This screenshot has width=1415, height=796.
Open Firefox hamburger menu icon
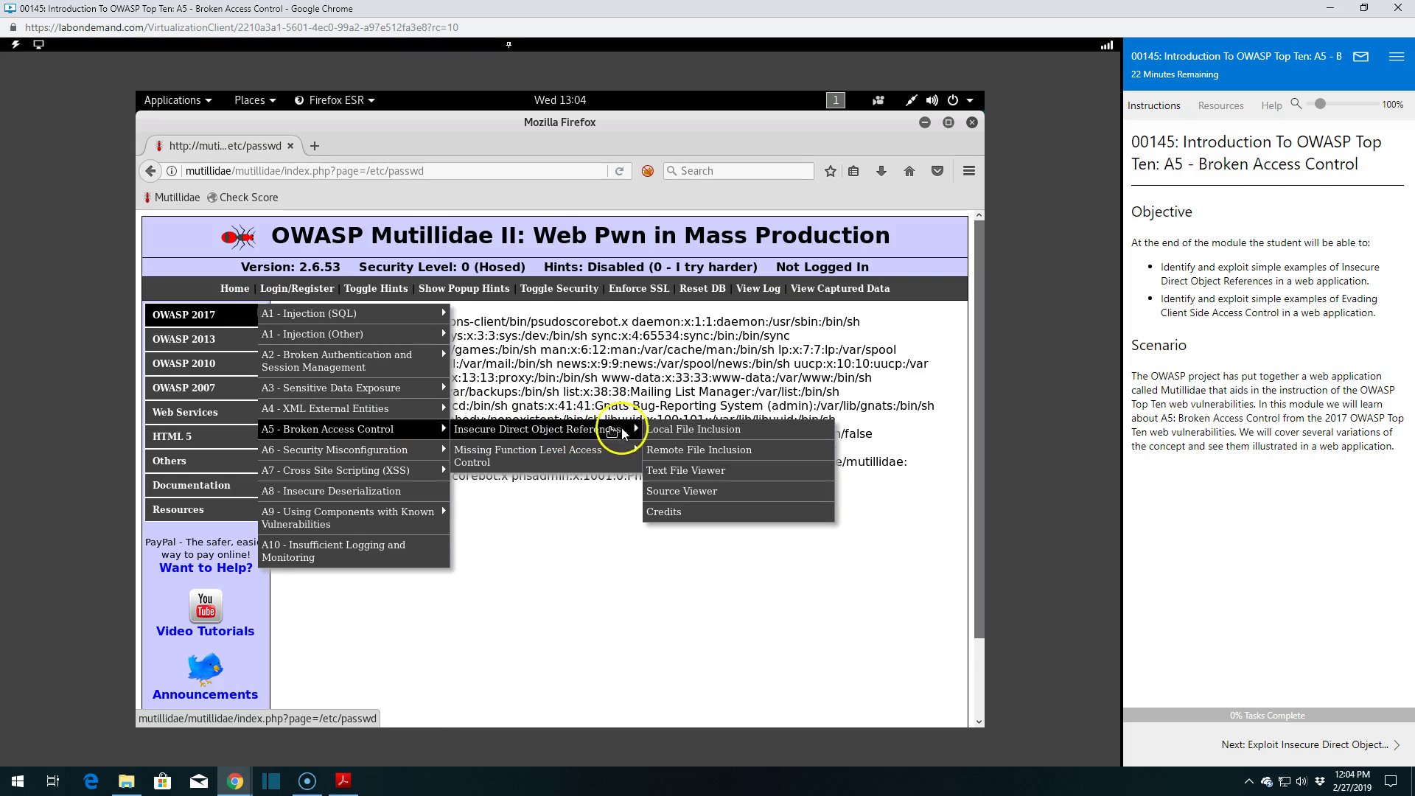[969, 171]
